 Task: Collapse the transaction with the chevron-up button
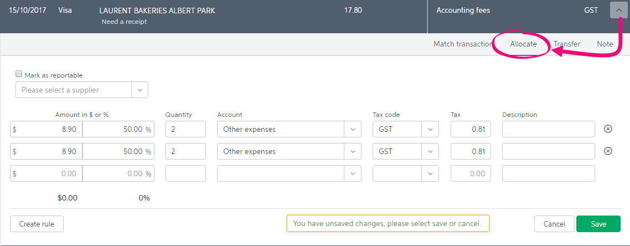618,10
